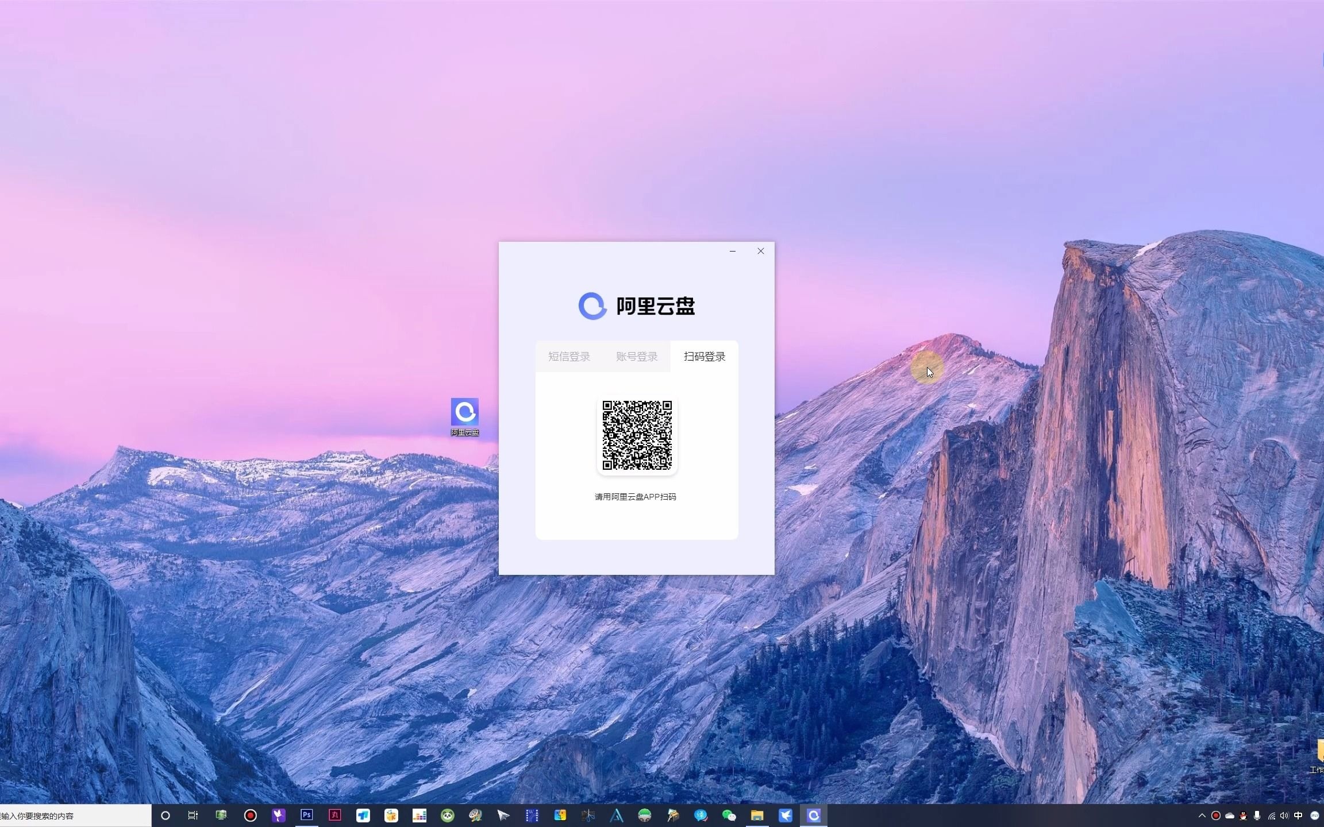Screen dimensions: 1324x827
Task: Click the microphone tray icon
Action: 1257,816
